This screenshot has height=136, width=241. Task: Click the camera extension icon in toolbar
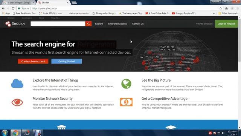[226, 8]
